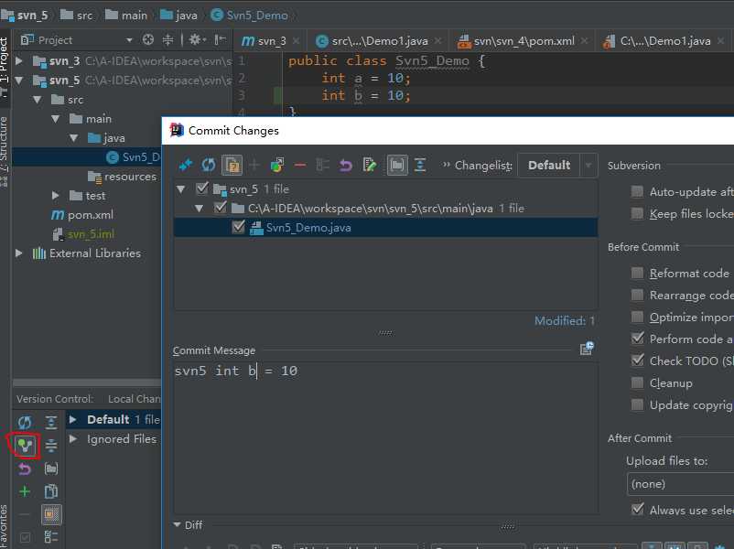Open Project panel settings gear
This screenshot has width=734, height=549.
197,39
